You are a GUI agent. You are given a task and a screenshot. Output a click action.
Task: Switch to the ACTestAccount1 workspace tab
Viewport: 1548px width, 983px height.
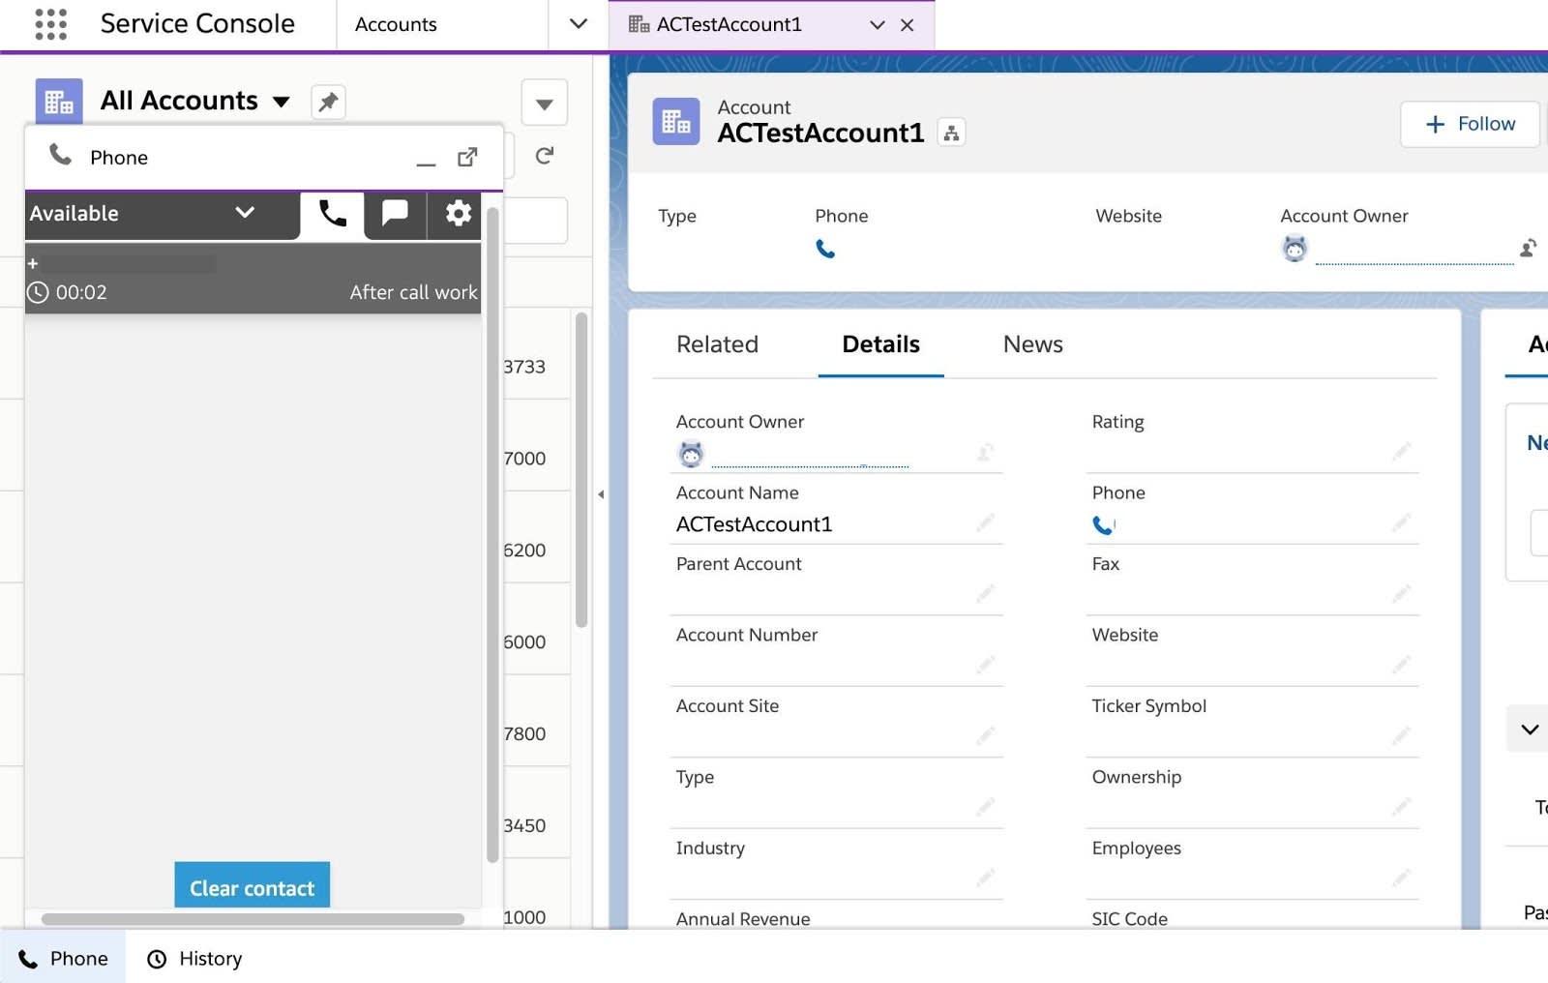coord(729,24)
